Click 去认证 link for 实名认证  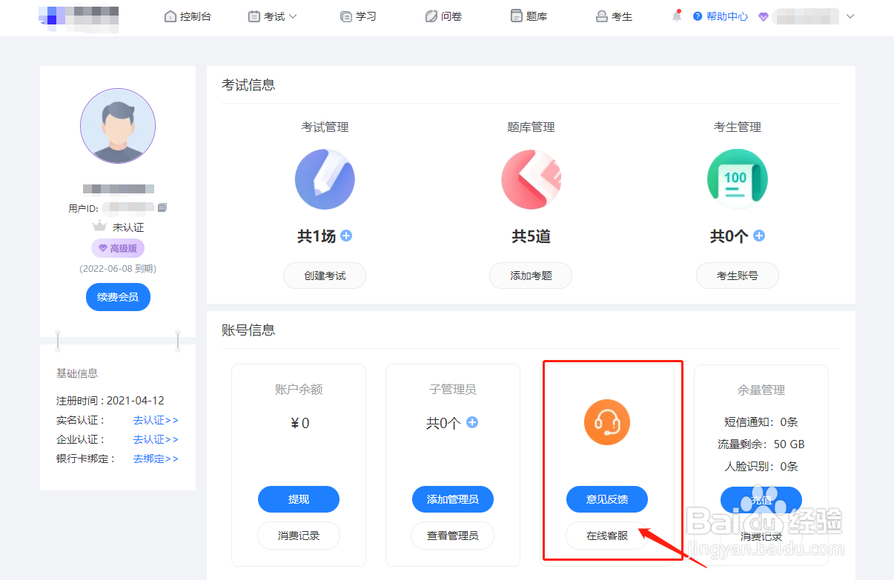click(x=156, y=420)
